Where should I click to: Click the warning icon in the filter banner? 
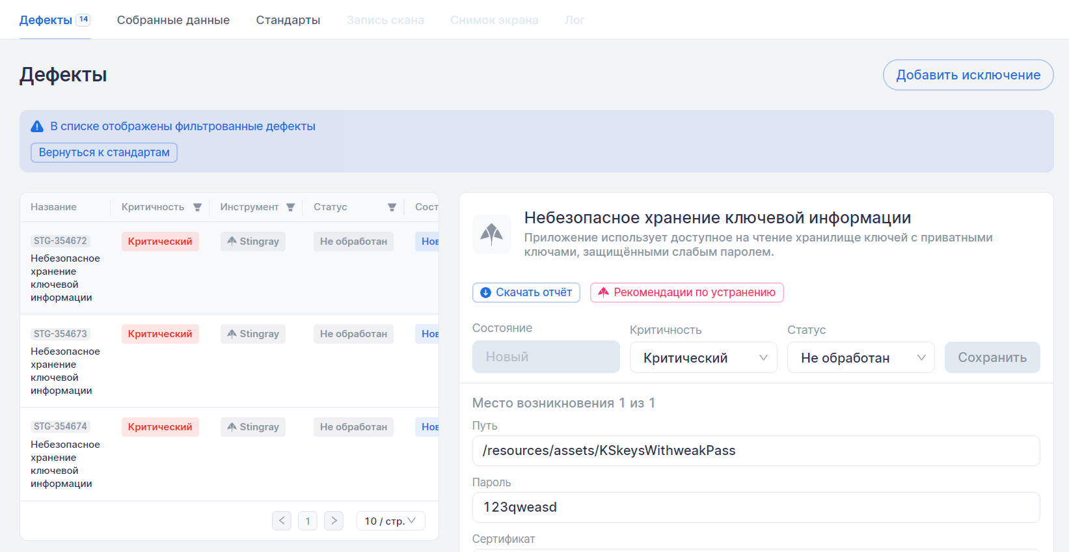point(37,126)
